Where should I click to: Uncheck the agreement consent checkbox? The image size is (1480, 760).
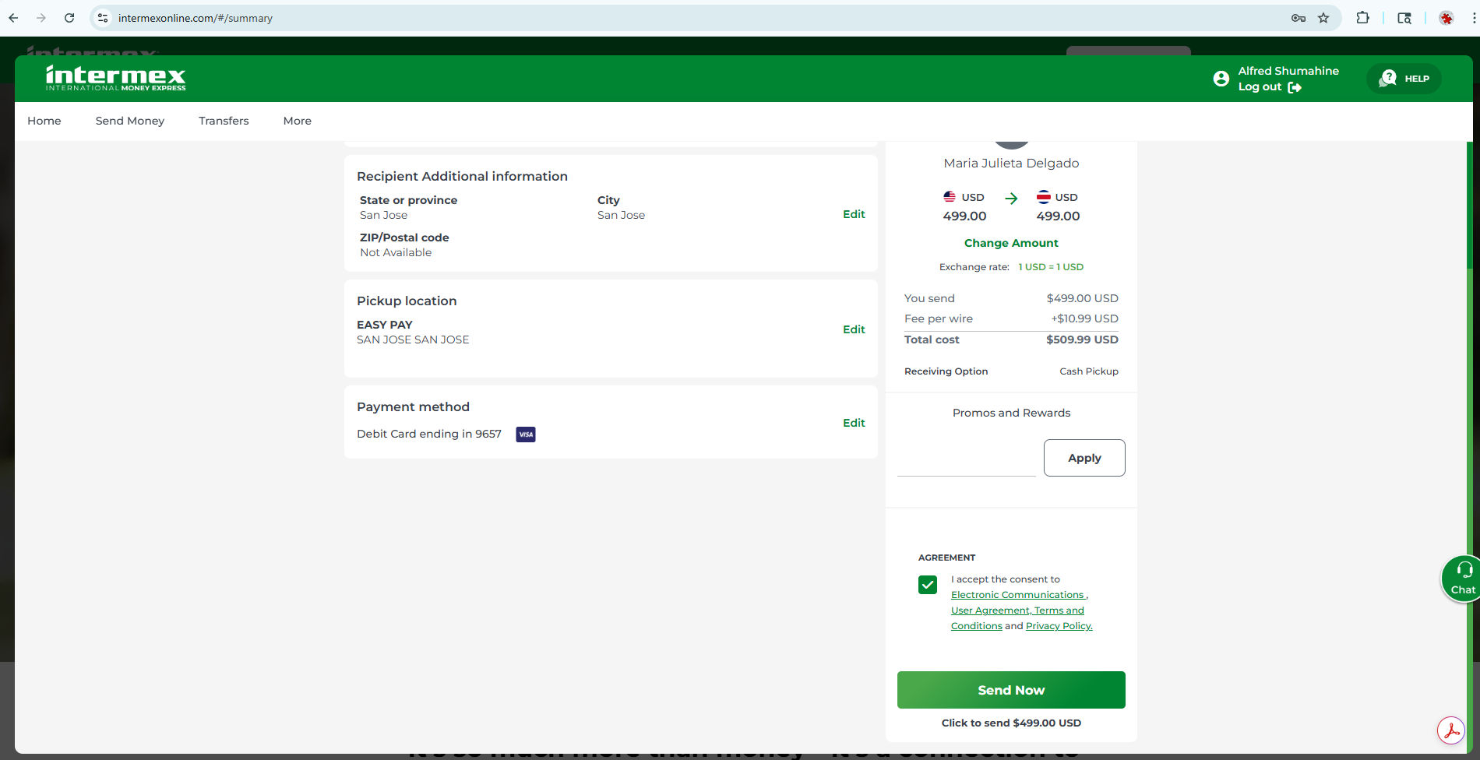927,585
